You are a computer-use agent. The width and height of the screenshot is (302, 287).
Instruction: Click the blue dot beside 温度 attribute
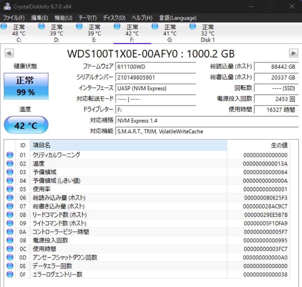(10, 163)
